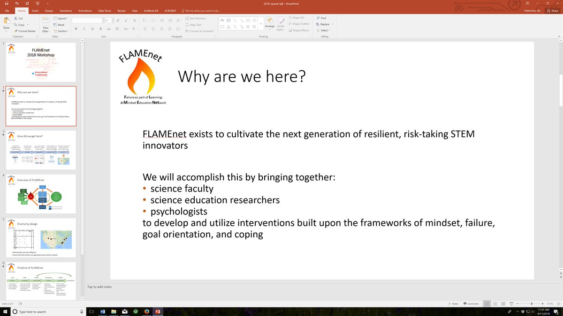The height and width of the screenshot is (316, 563).
Task: Copy the selection
Action: [x=19, y=25]
